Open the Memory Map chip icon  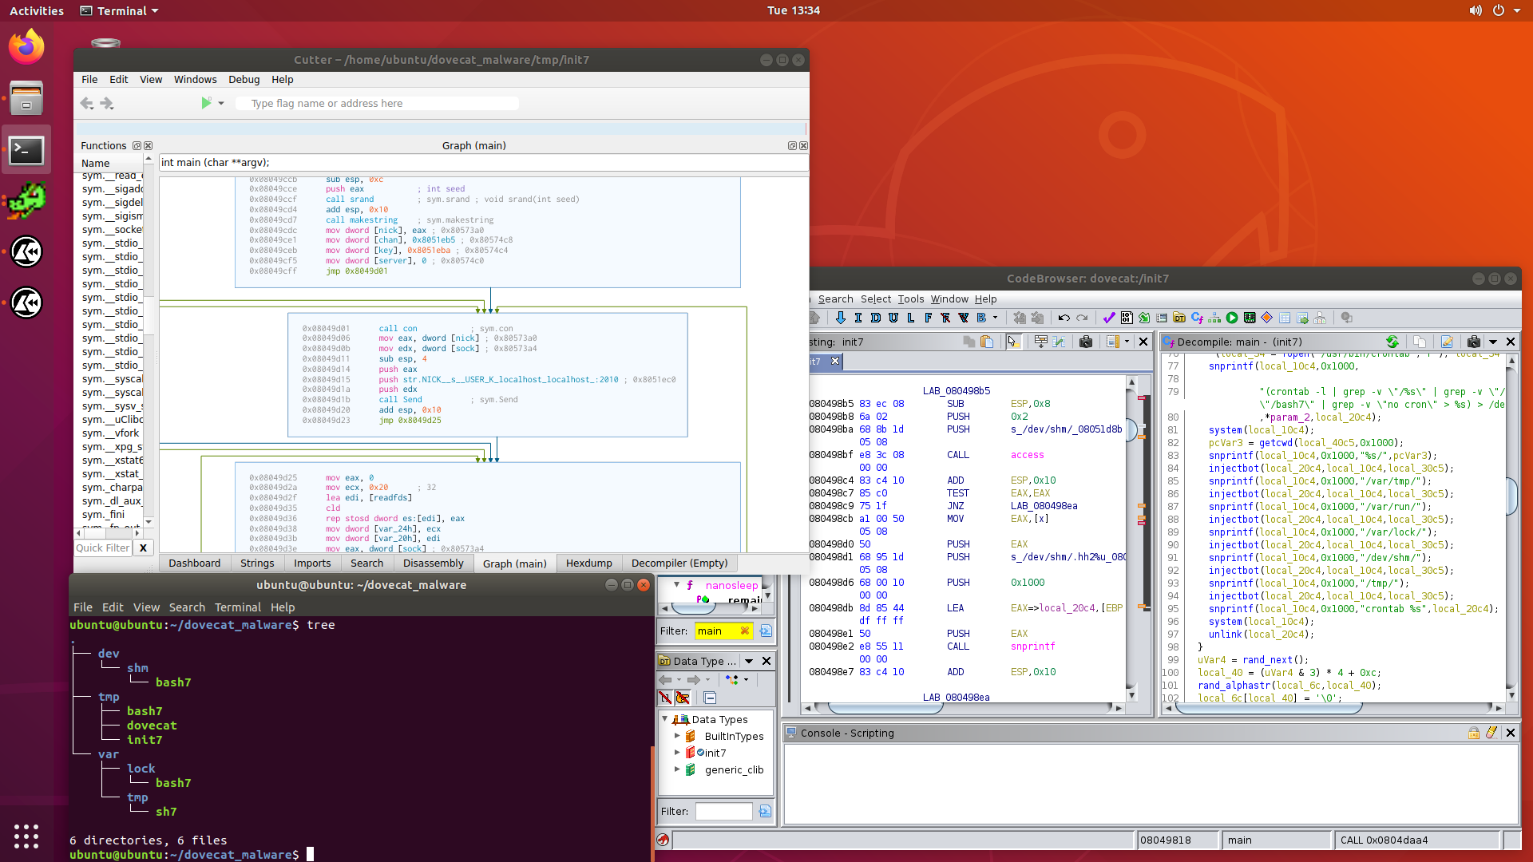[x=1250, y=318]
